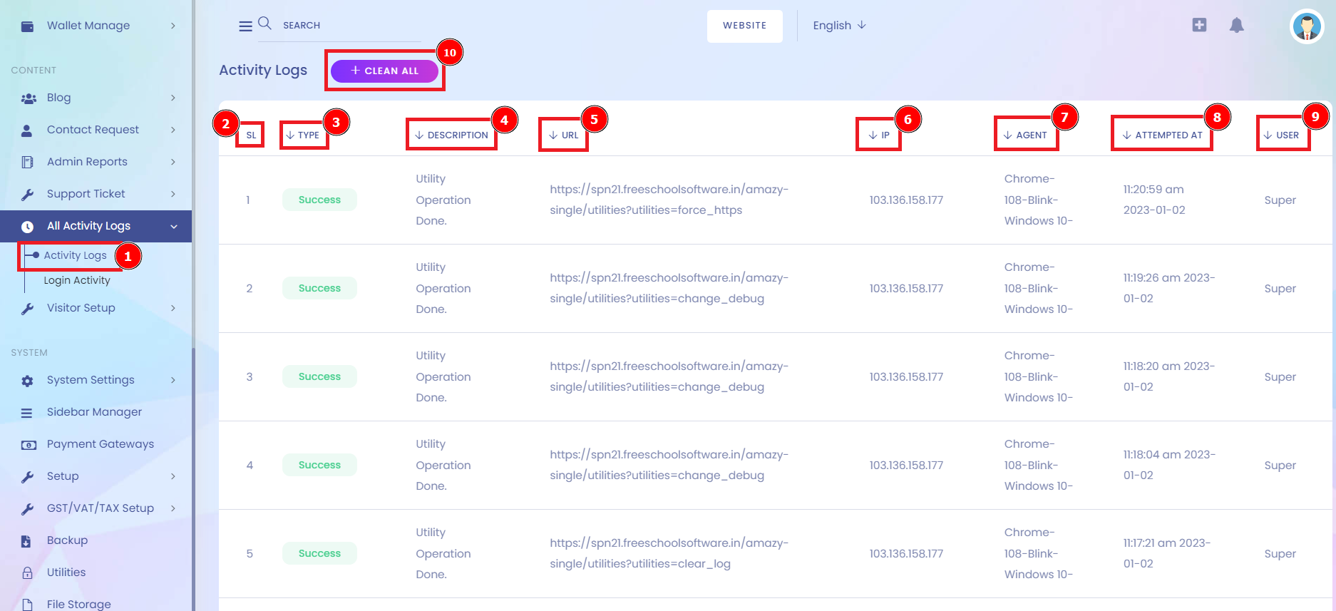Click the Success badge in row 1
Screen dimensions: 1336x611
pos(319,200)
